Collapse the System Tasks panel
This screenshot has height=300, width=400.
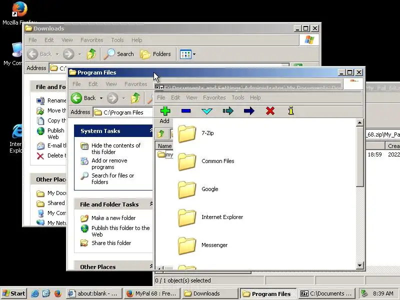coord(151,130)
